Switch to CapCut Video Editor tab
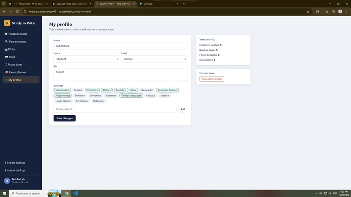Viewport: 351px width, 197px height. click(72, 4)
